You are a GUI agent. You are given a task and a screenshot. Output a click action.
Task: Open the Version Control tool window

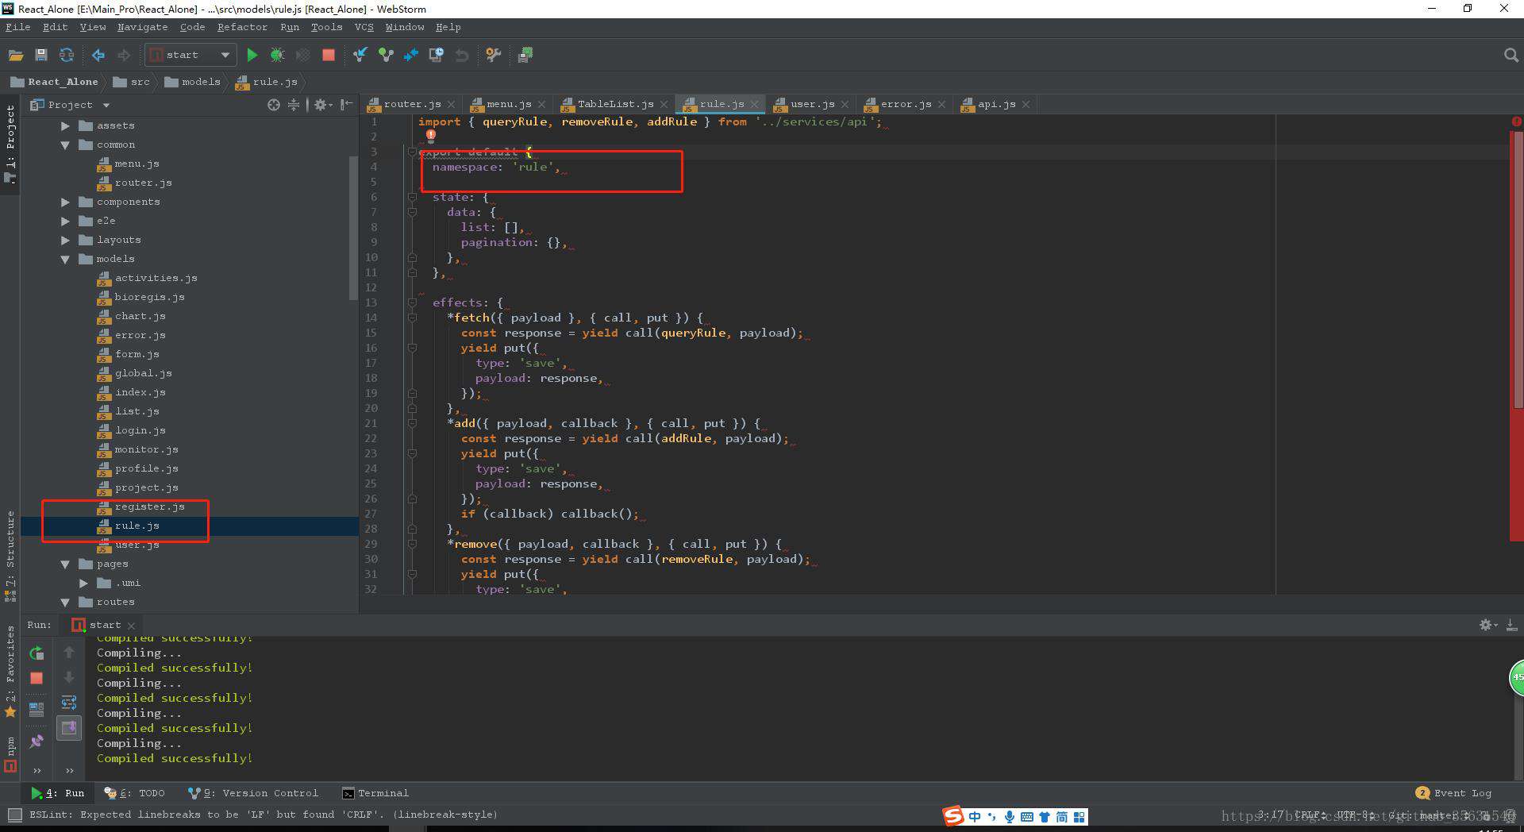click(x=253, y=793)
